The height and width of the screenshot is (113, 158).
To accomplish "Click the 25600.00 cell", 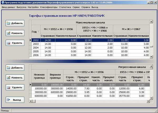I will tap(123, 92).
